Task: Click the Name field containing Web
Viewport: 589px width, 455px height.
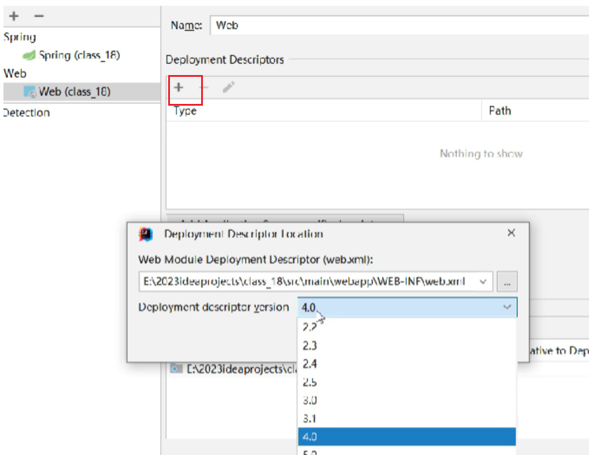Action: click(x=399, y=25)
